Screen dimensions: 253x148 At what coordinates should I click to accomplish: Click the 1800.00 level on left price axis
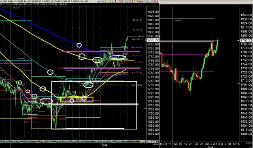tap(153, 32)
